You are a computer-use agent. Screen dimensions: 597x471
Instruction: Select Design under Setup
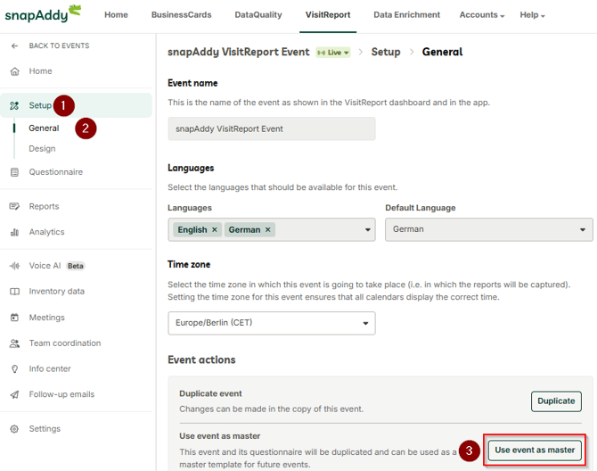tap(42, 149)
